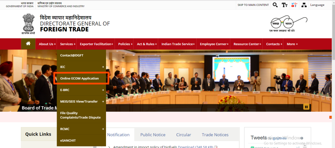Viewport: 335px width, 148px height.
Task: Expand Employee Corner menu
Action: pos(214,44)
